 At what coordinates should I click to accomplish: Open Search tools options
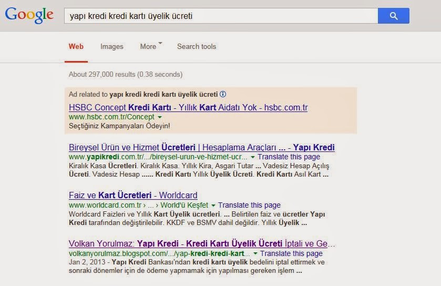click(x=197, y=46)
